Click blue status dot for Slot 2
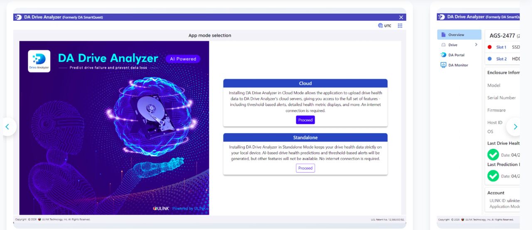 point(490,59)
